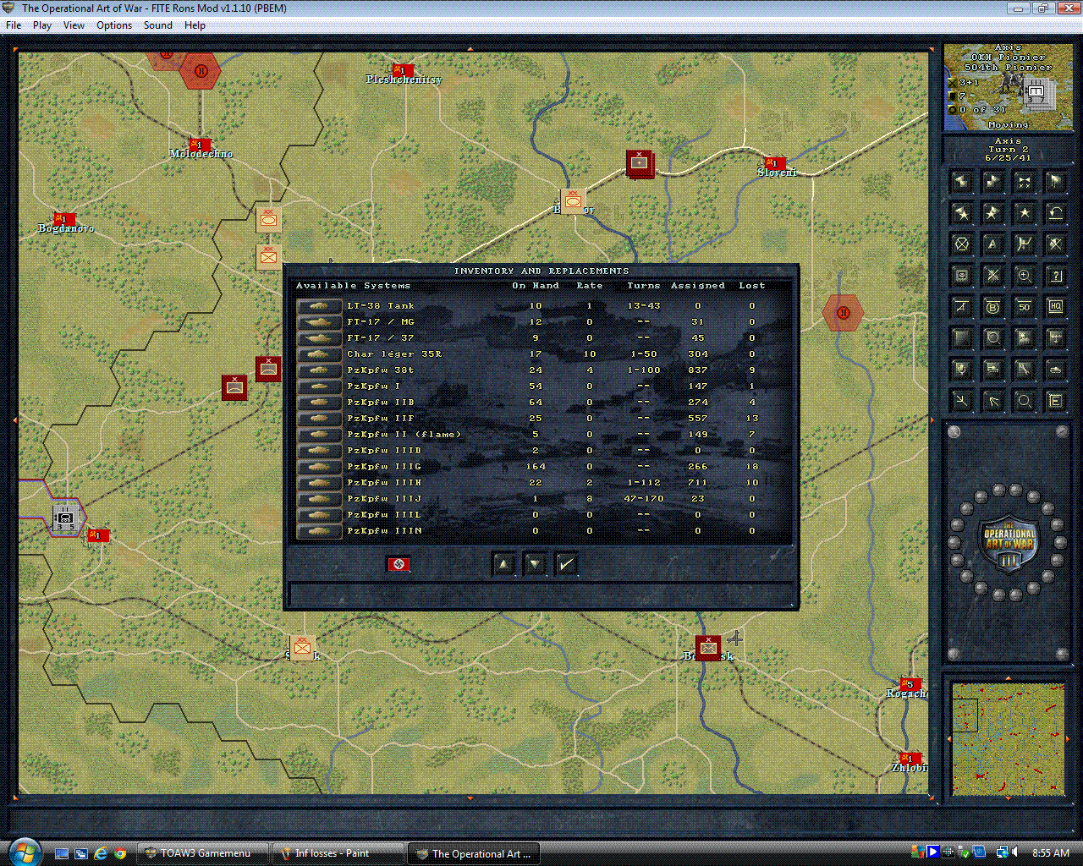Click the '50' icon in the side panel

point(1024,306)
